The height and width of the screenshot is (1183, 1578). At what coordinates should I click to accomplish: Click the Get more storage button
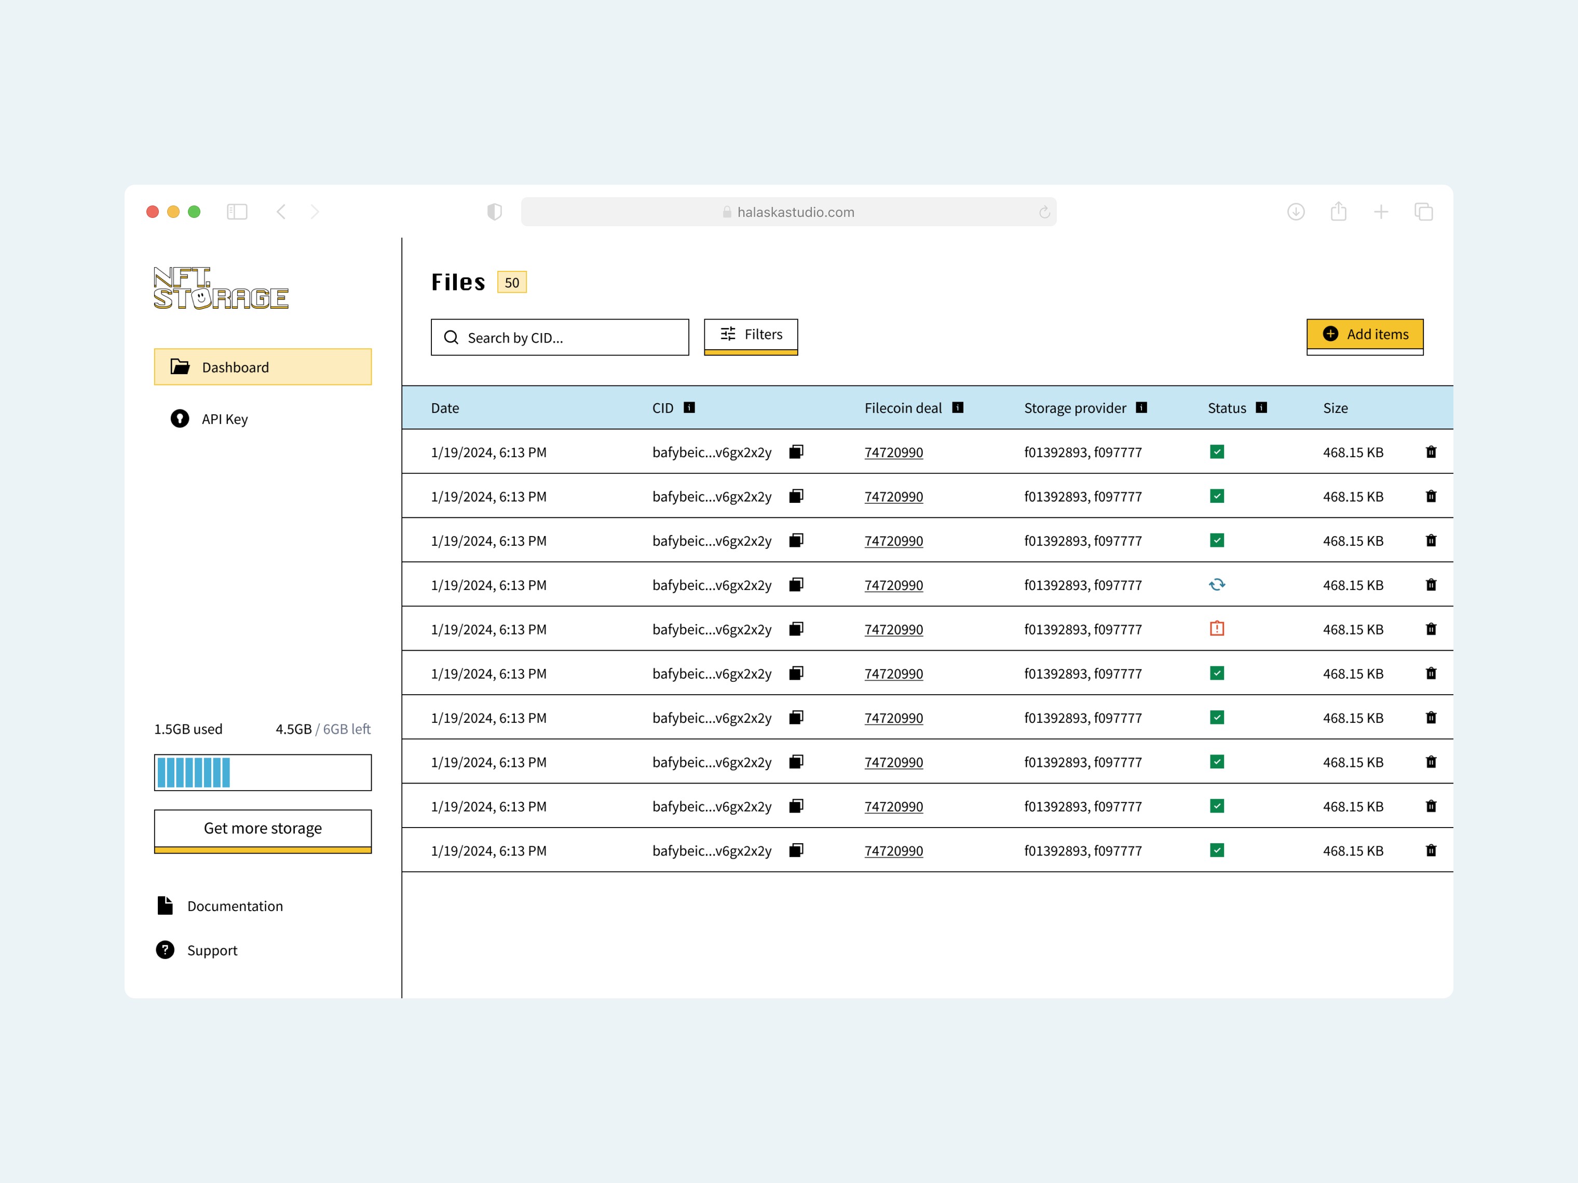point(263,829)
